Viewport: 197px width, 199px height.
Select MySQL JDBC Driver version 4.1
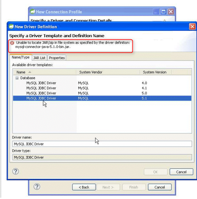click(102, 88)
